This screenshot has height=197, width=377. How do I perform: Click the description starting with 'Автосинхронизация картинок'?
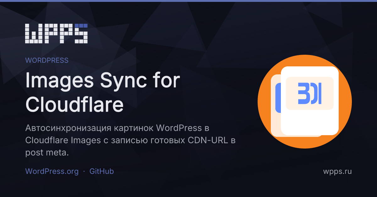tap(130, 140)
